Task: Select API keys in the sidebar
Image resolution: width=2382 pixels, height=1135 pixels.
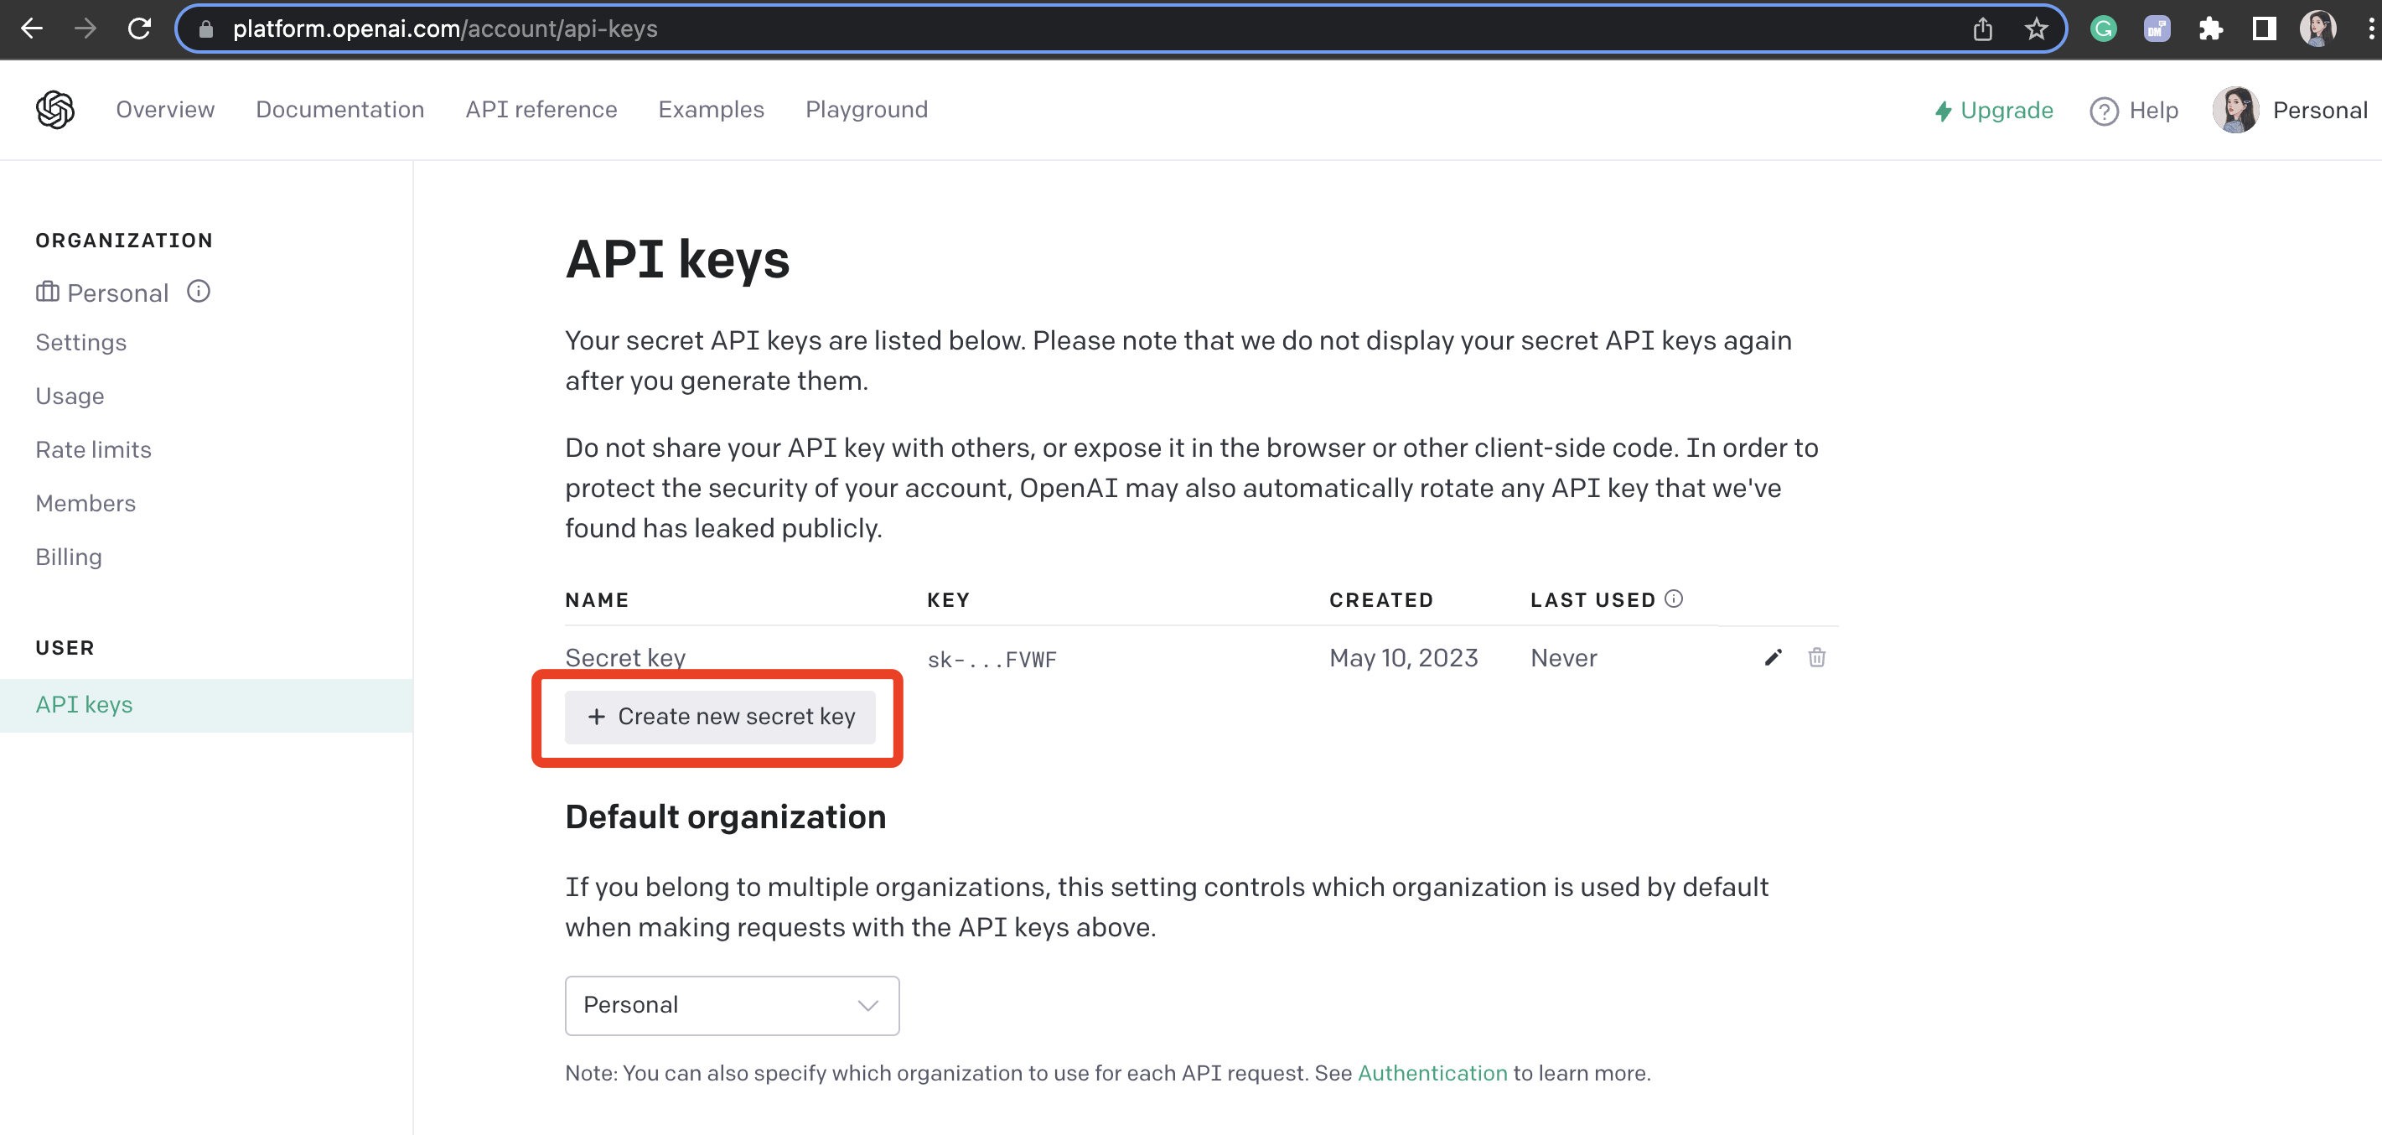Action: click(x=206, y=705)
